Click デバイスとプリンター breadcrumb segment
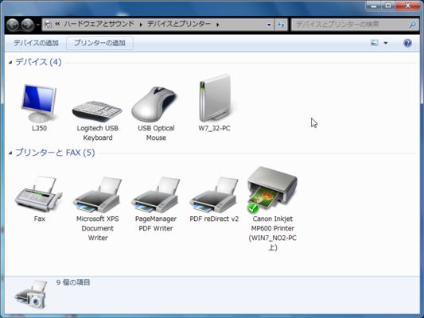424x318 pixels. point(179,24)
